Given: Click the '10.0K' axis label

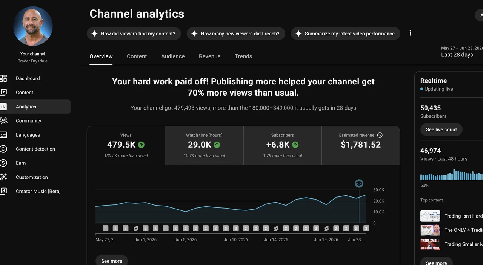Looking at the screenshot, I should point(379,212).
